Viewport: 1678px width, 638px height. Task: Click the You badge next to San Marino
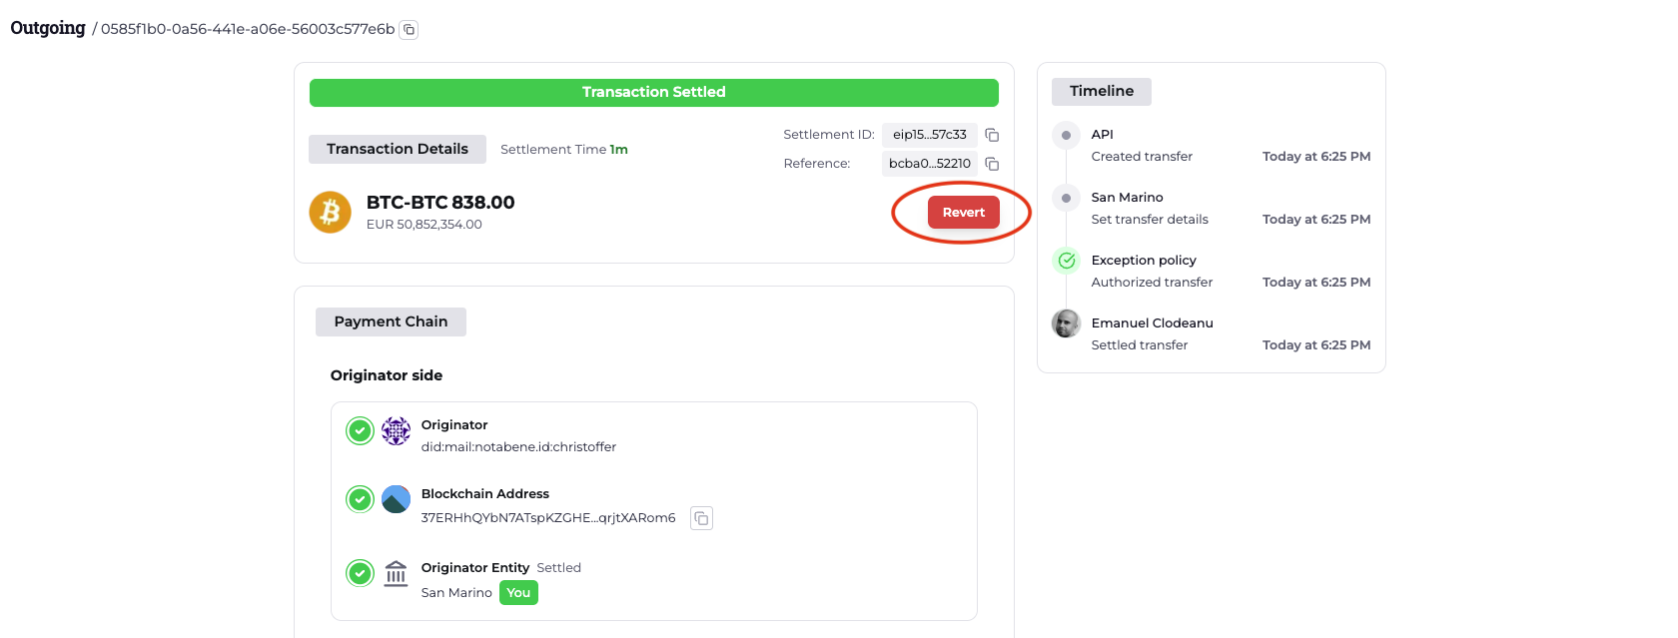(518, 593)
